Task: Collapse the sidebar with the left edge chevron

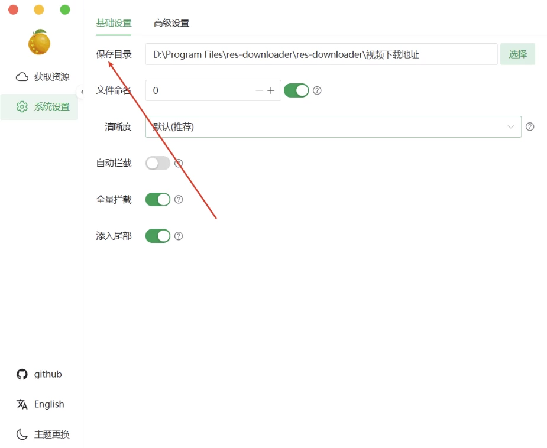Action: pyautogui.click(x=82, y=92)
